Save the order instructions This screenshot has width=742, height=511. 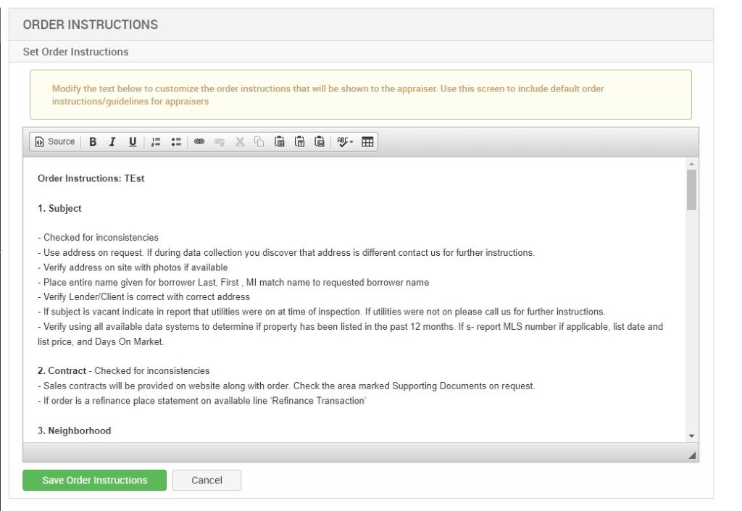tap(94, 480)
